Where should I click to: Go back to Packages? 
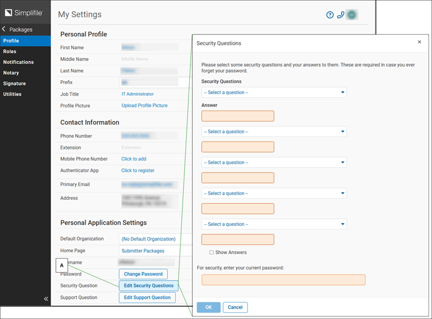coord(17,29)
